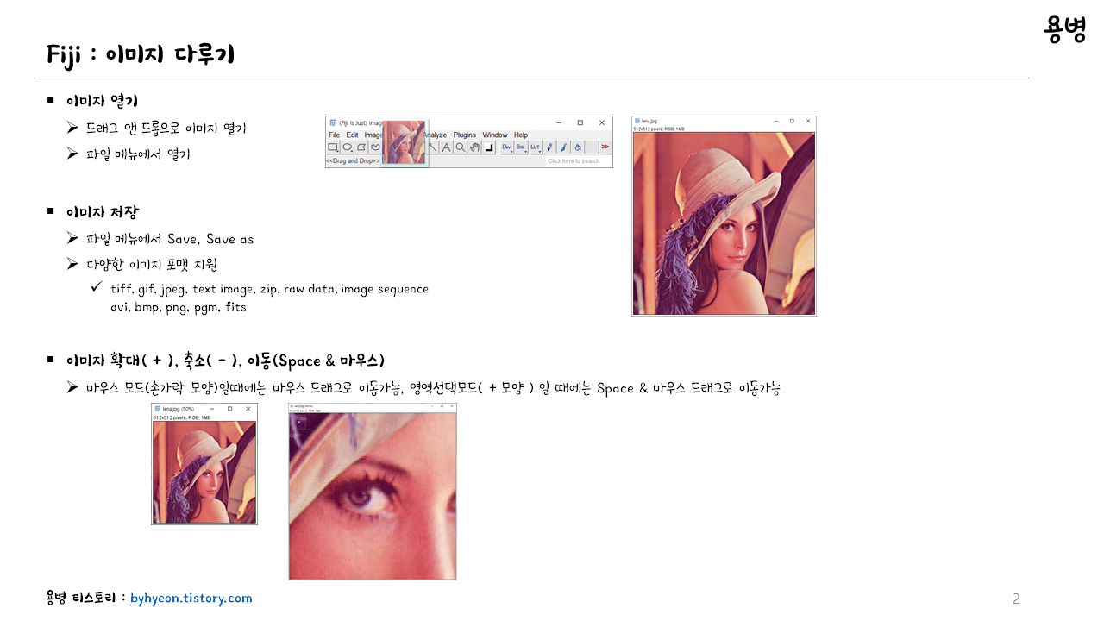The width and height of the screenshot is (1104, 621).
Task: Click the '이미지 열기' bullet heading
Action: [102, 101]
